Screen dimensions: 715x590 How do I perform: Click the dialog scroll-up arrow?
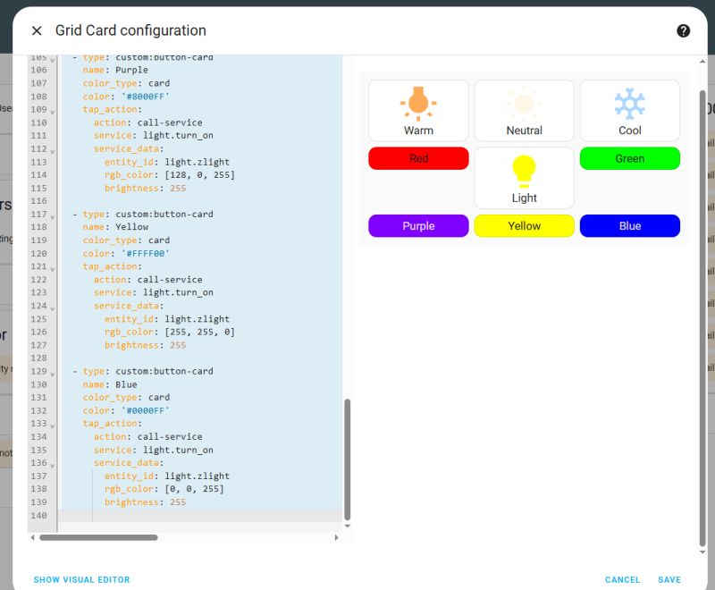point(702,62)
